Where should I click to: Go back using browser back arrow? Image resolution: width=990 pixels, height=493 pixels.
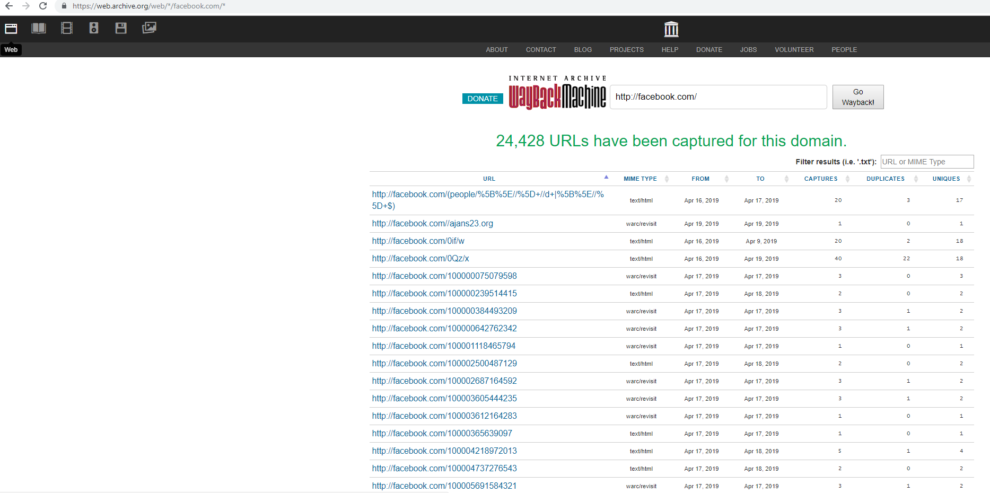point(9,6)
